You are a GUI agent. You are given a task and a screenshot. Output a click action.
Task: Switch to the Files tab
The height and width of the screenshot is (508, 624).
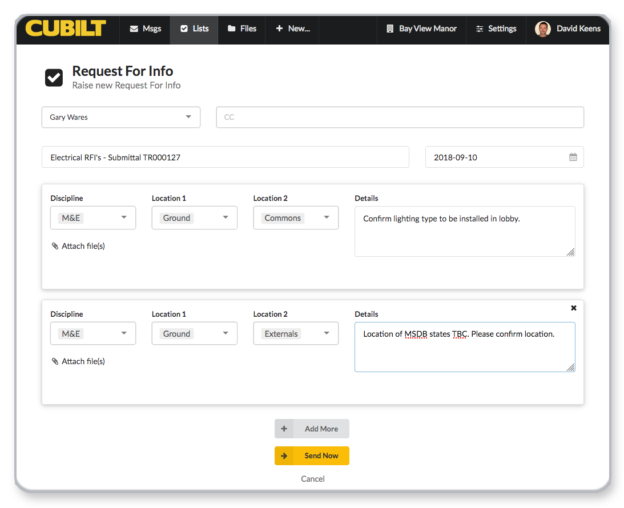[242, 29]
